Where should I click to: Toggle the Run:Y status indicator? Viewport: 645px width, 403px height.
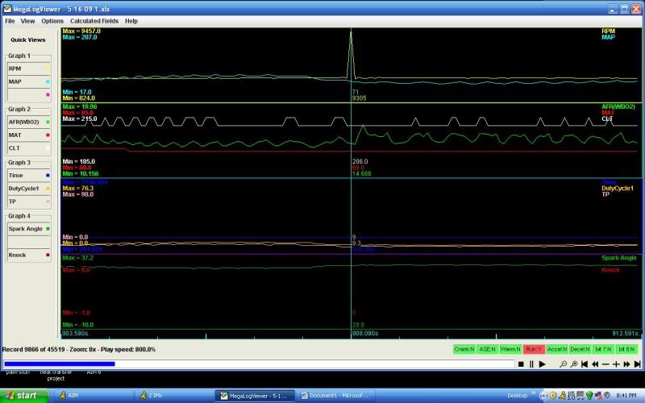[x=534, y=349]
